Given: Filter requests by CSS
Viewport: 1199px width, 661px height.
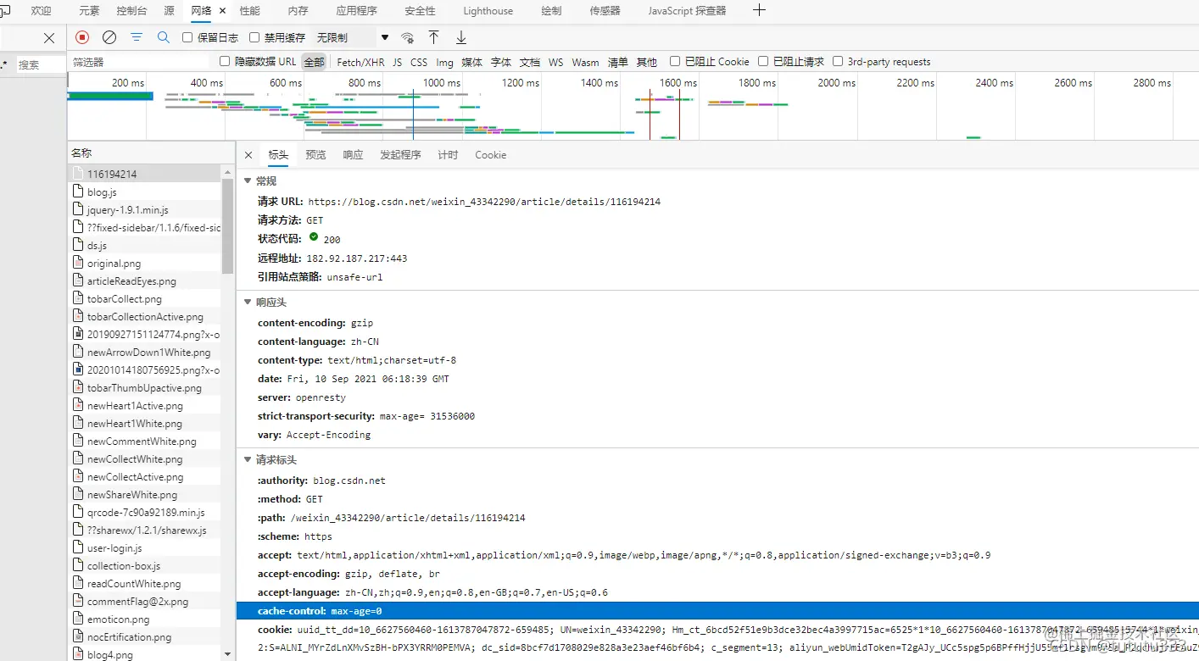Looking at the screenshot, I should 419,62.
